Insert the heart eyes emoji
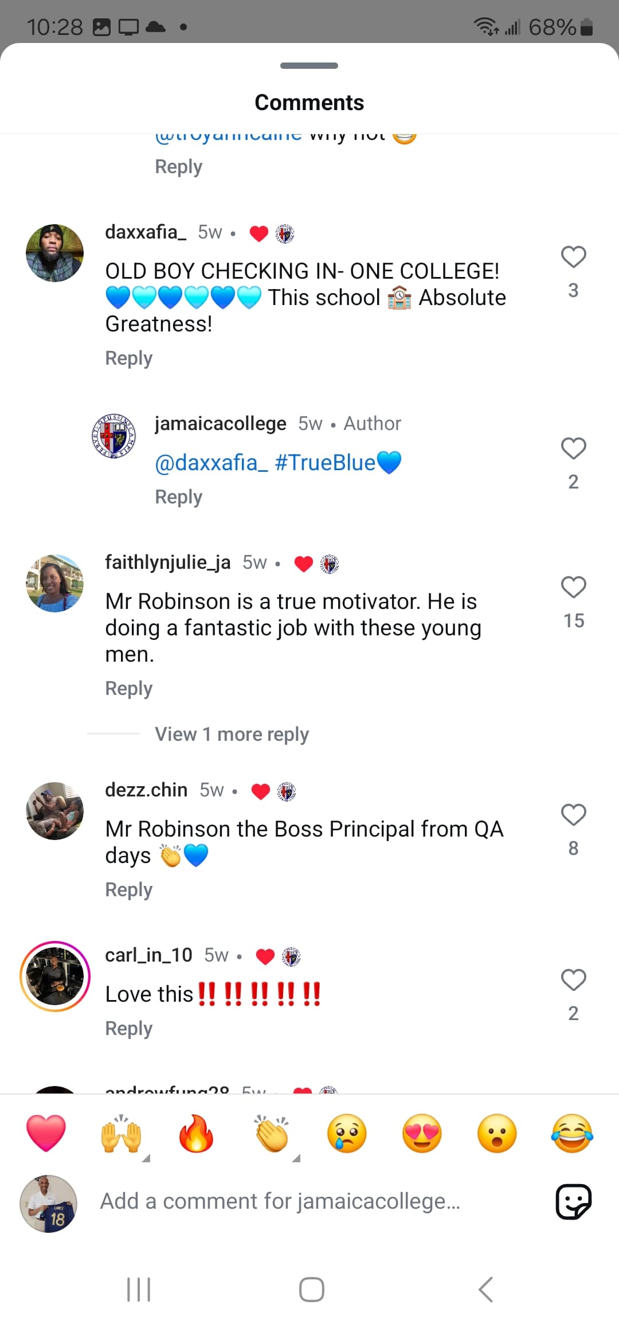 [x=422, y=1134]
